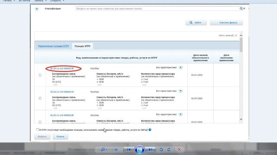Click the help question mark near OKPD2 checkbox
The image size is (277, 155).
150,130
